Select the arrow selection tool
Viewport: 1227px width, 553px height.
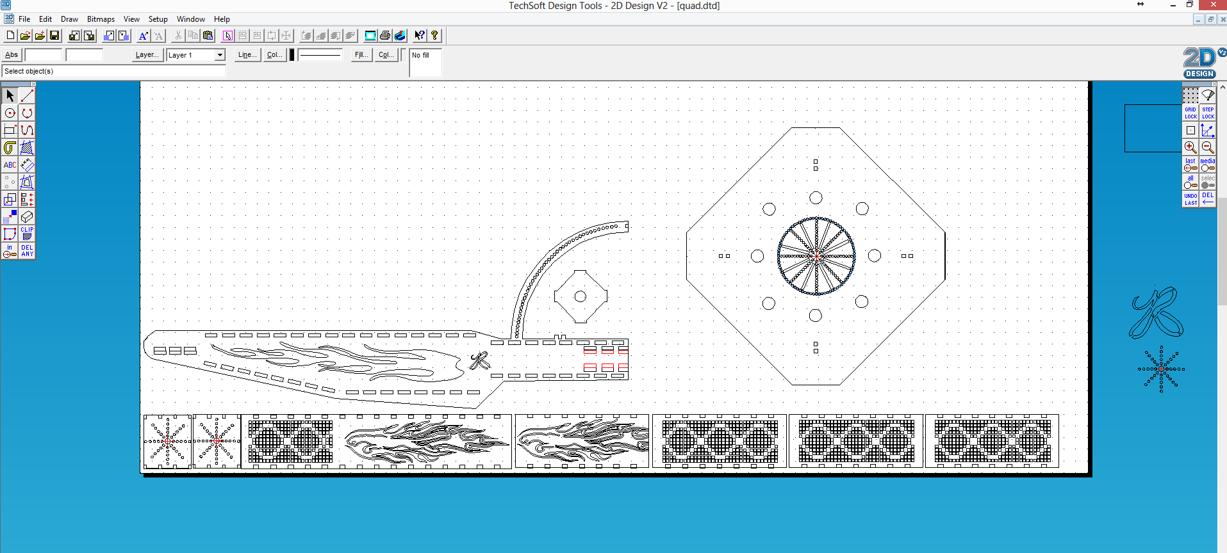[x=10, y=96]
